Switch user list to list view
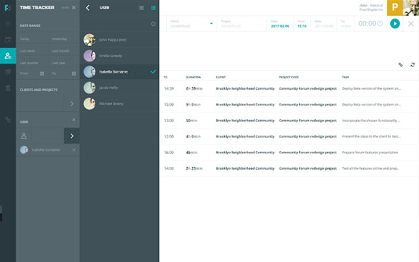Screen dimensions: 419x262 point(153,8)
